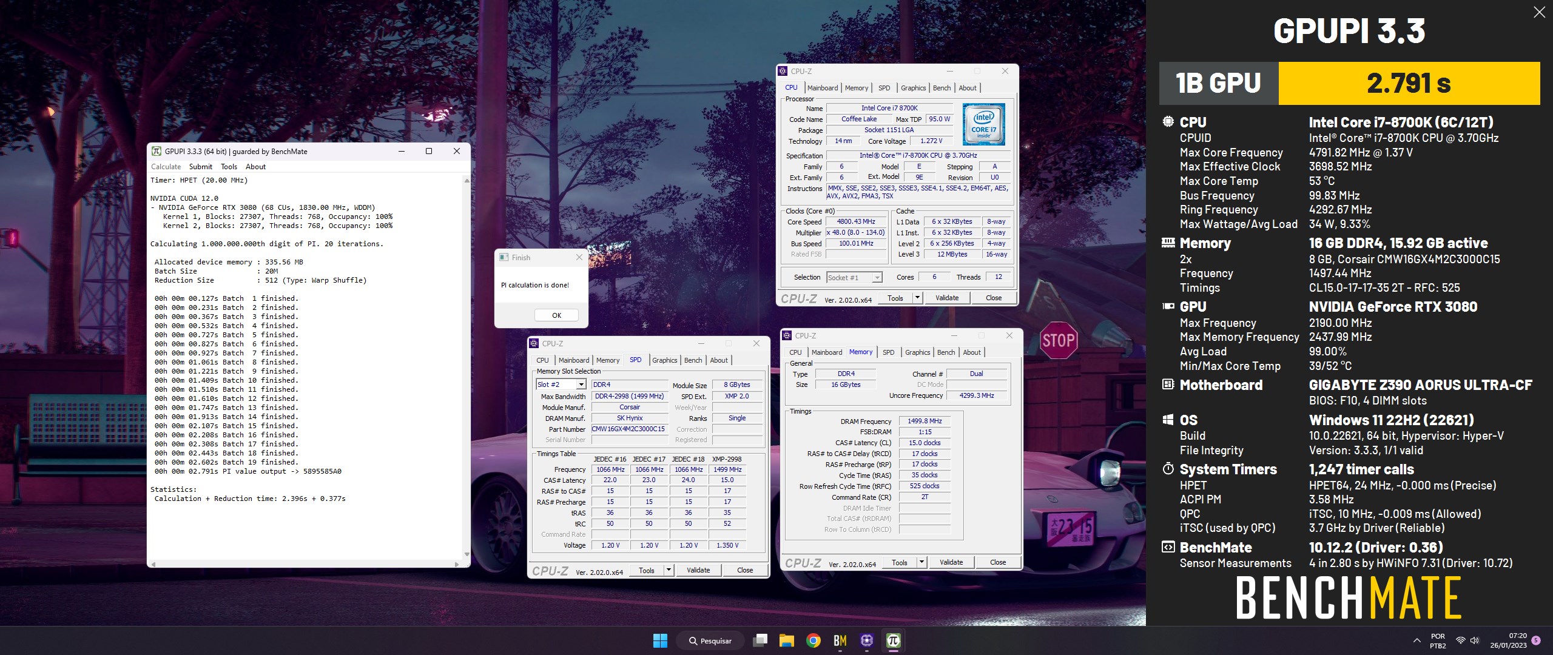The image size is (1553, 655).
Task: Click Close in Memory CPU-Z window
Action: pyautogui.click(x=998, y=562)
